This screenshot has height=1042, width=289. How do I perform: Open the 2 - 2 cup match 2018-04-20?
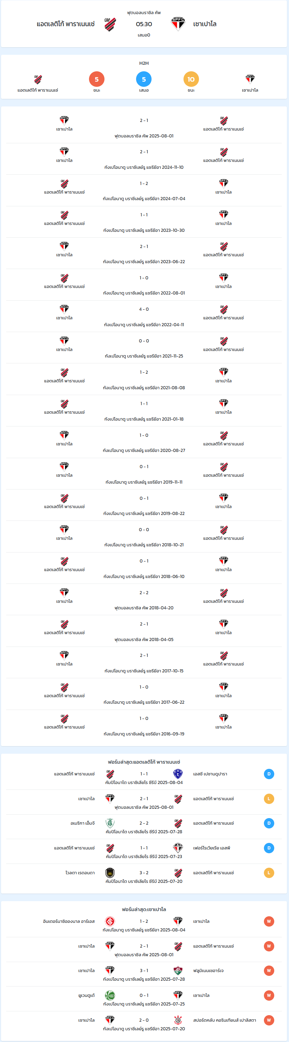[144, 592]
